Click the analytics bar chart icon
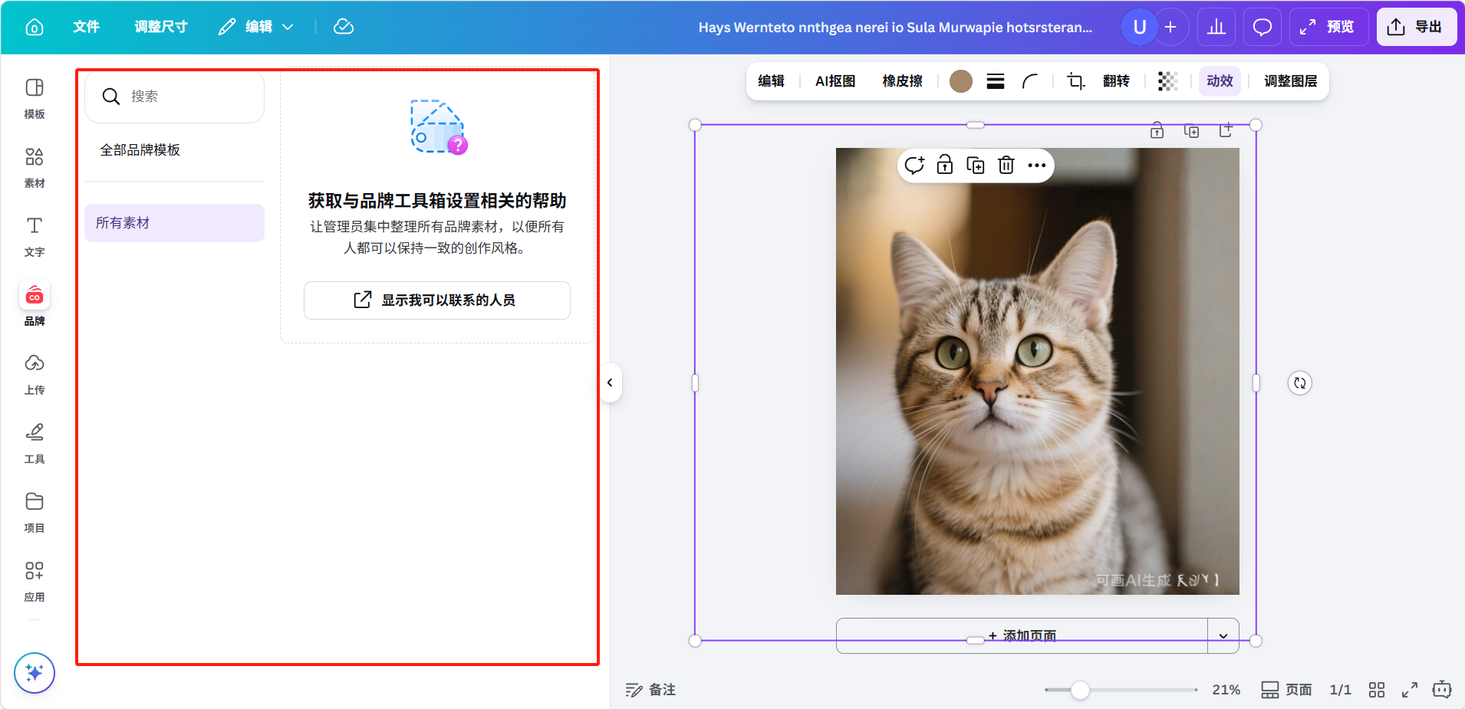 click(1216, 28)
